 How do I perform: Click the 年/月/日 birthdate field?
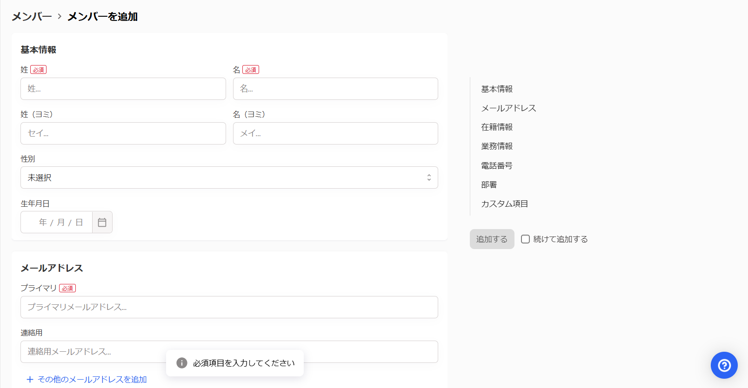(x=57, y=223)
